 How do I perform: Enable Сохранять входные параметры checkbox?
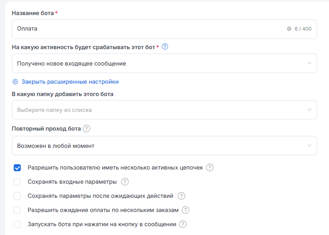(x=17, y=182)
